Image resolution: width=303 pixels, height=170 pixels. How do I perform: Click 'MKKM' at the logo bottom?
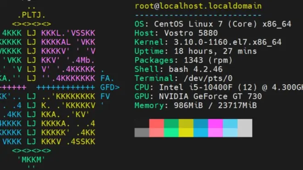(32, 160)
